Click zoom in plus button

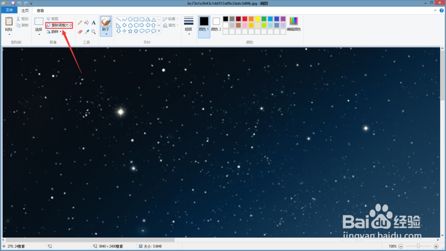tap(436, 246)
